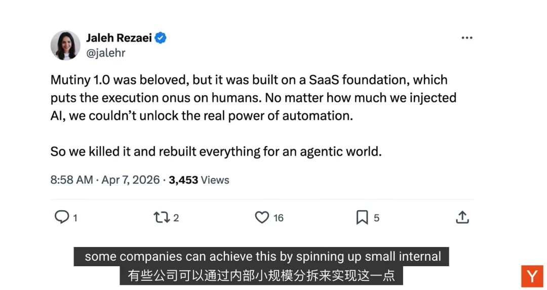Click the Jaleh Rezaei display name
The height and width of the screenshot is (290, 547).
[119, 38]
